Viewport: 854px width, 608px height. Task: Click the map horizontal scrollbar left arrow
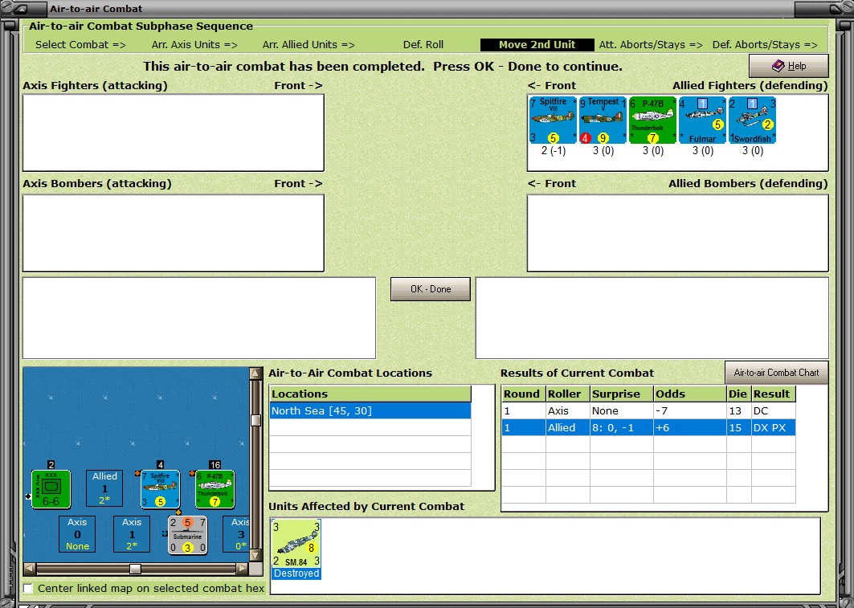(30, 569)
